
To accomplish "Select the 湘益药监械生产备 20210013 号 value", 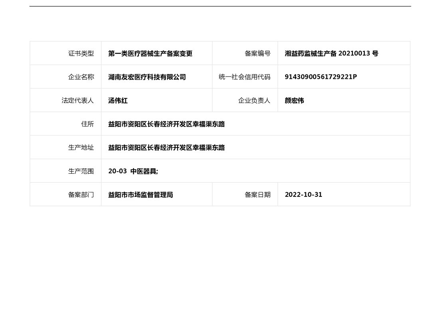I will click(331, 53).
